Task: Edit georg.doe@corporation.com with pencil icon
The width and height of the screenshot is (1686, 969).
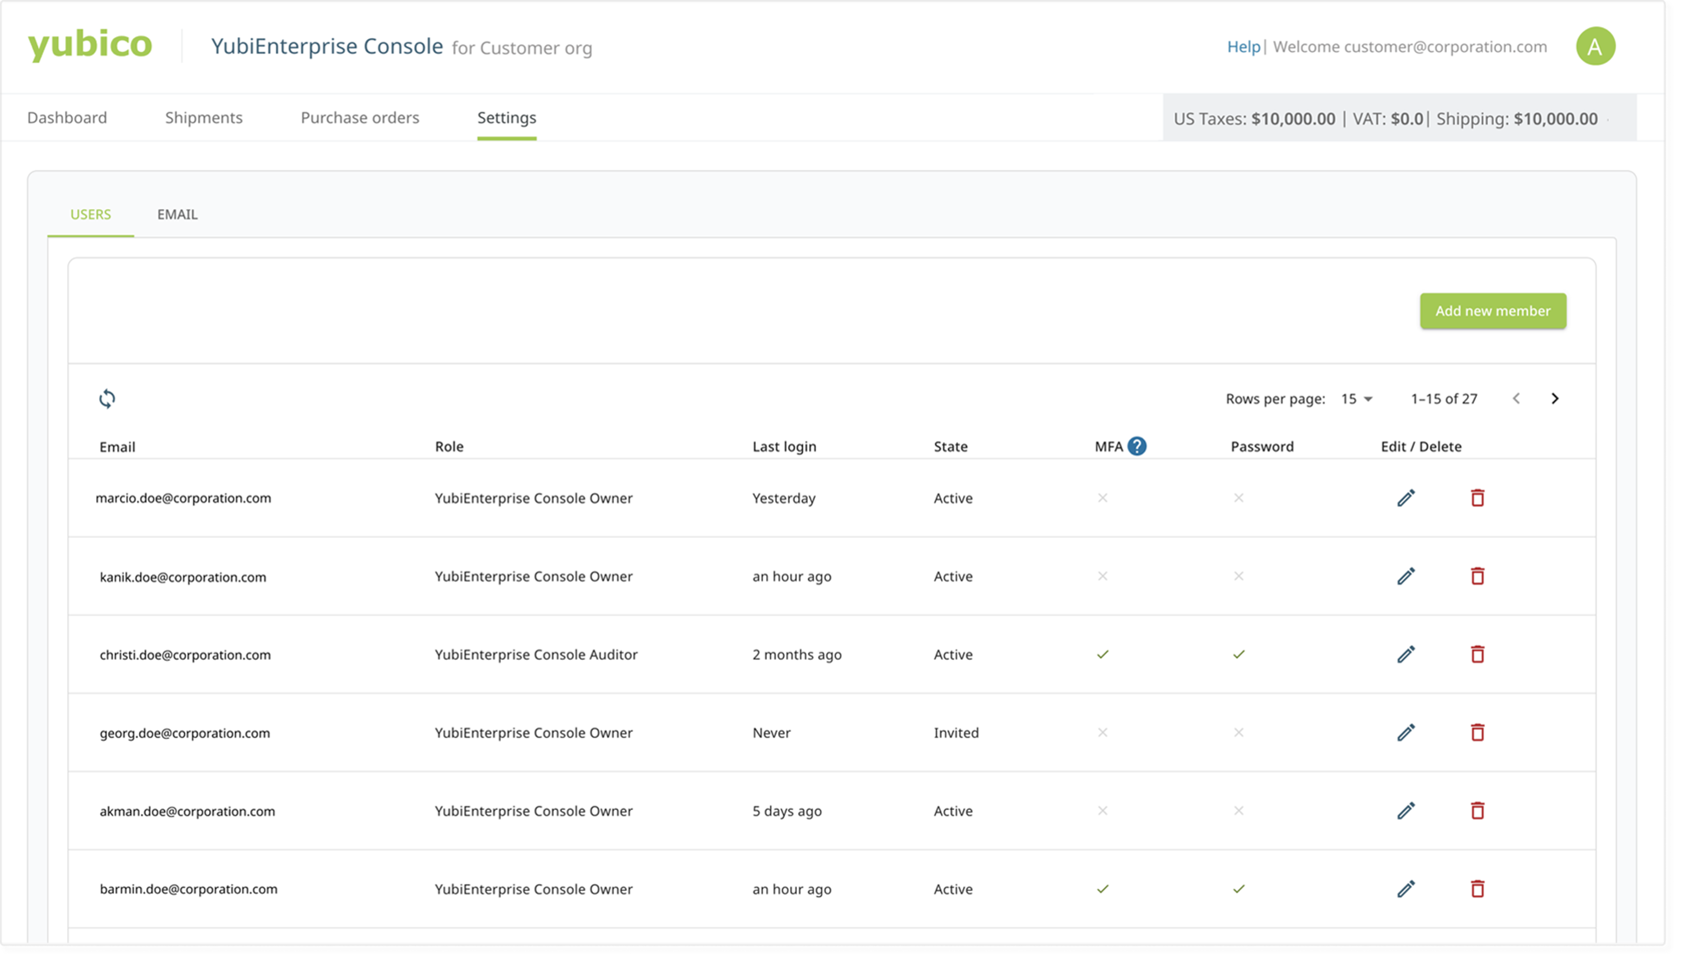Action: pyautogui.click(x=1406, y=733)
